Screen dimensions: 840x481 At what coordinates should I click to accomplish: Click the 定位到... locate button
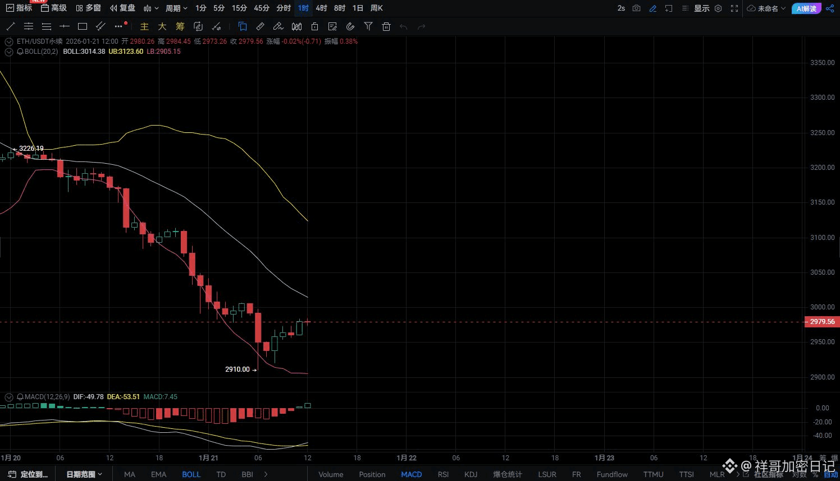28,474
